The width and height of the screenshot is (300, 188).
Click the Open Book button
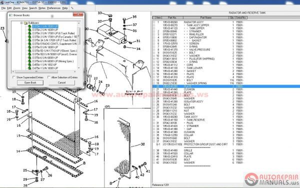pyautogui.click(x=30, y=82)
